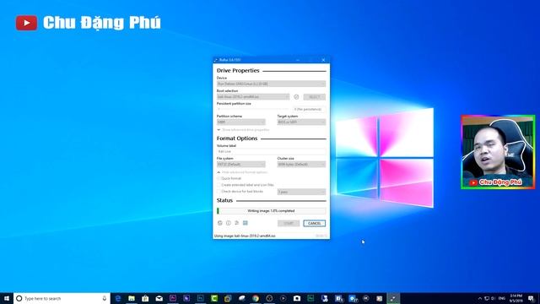
Task: Click the Rufus icon in the taskbar
Action: pyautogui.click(x=393, y=298)
